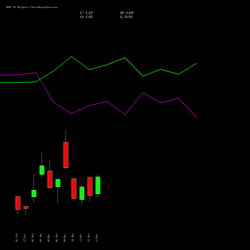Click the open value 'O: 1.05'
This screenshot has width=250, height=250.
click(86, 17)
